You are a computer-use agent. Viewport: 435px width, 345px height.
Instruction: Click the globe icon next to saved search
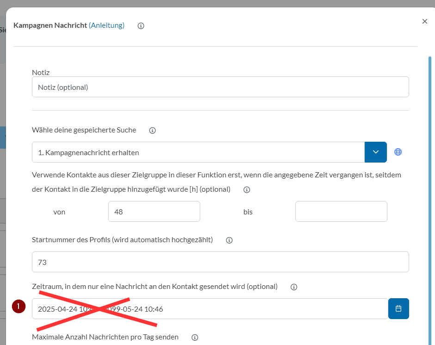pyautogui.click(x=398, y=152)
